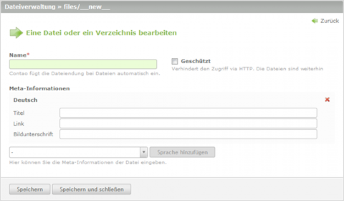Enable the Geschützt checkbox

(x=174, y=61)
